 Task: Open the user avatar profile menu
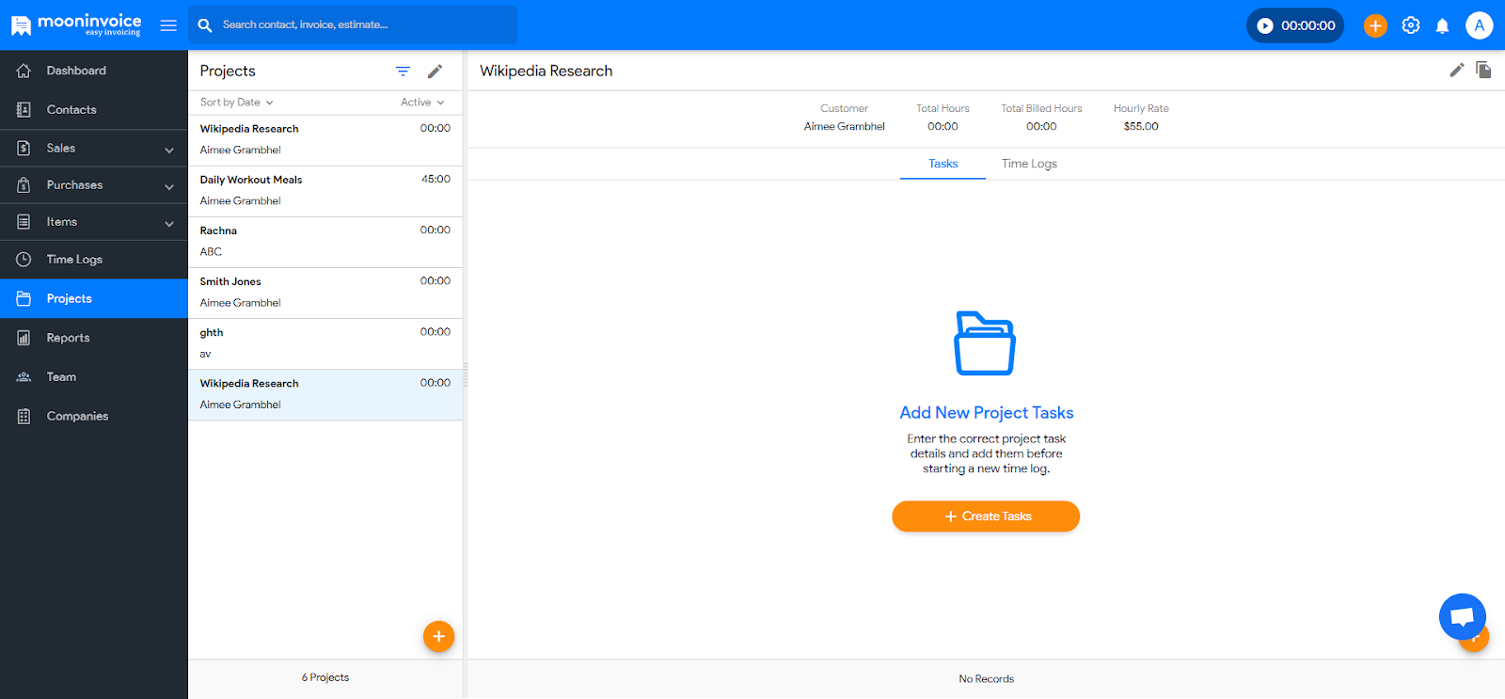(1479, 25)
